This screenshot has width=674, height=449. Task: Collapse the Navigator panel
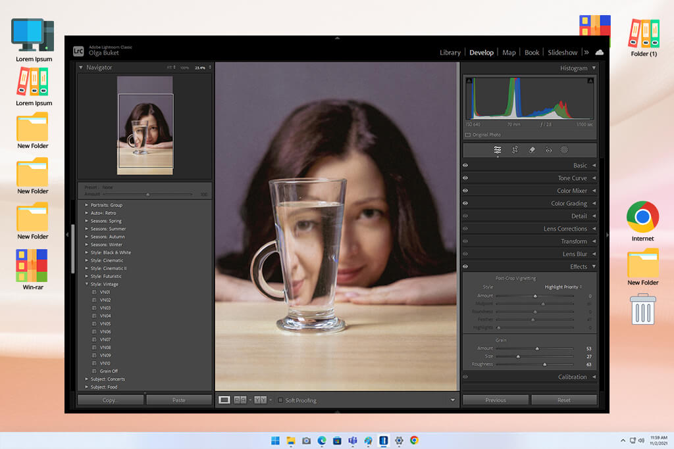81,68
